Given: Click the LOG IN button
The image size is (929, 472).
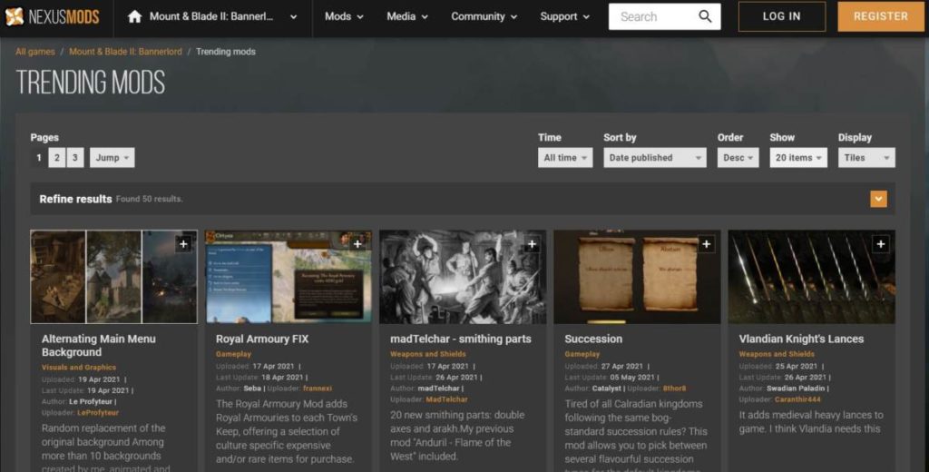Looking at the screenshot, I should (781, 16).
